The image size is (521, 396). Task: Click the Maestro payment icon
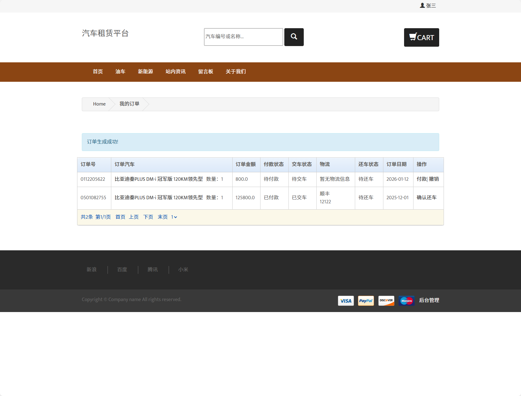[406, 300]
